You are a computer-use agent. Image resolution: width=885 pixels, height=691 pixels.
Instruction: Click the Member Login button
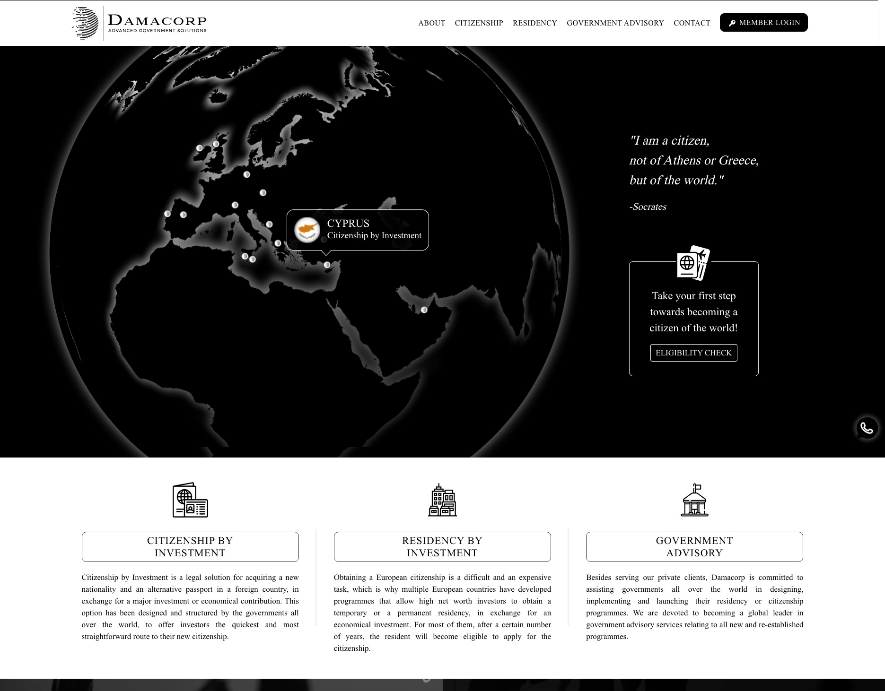coord(763,23)
